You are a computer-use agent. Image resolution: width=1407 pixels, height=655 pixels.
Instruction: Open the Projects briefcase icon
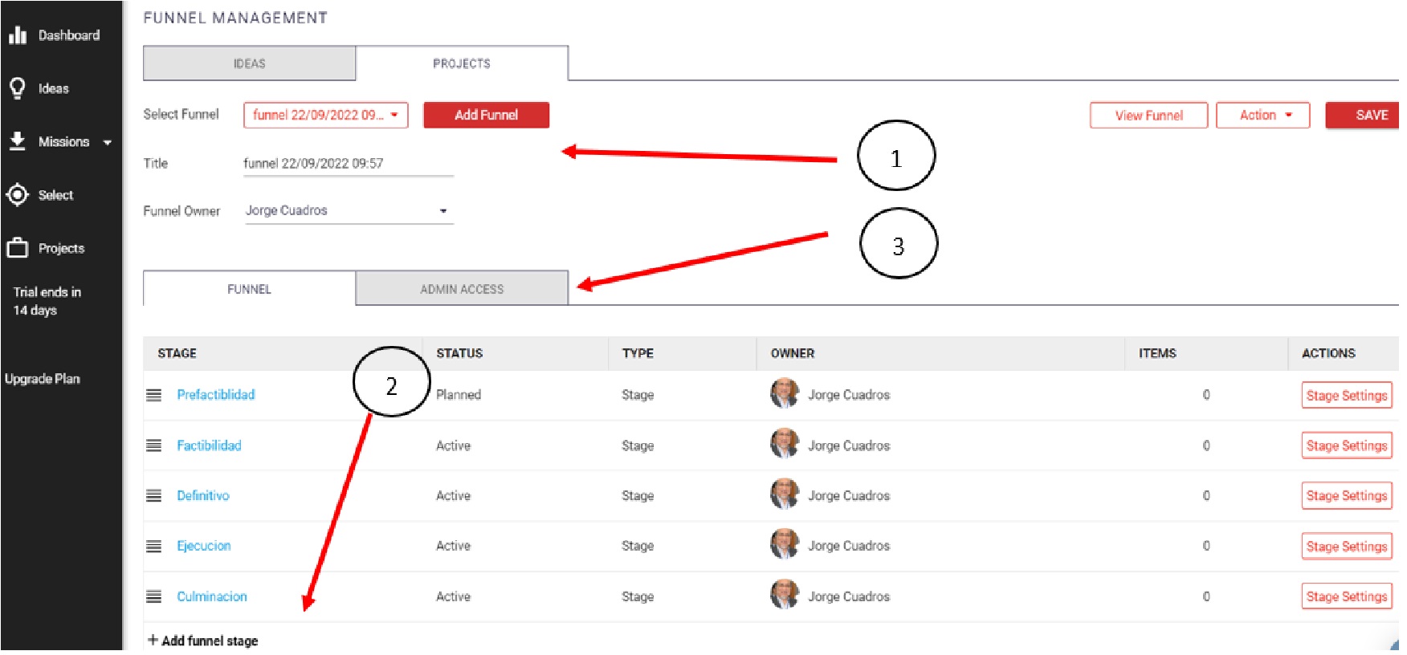click(17, 248)
